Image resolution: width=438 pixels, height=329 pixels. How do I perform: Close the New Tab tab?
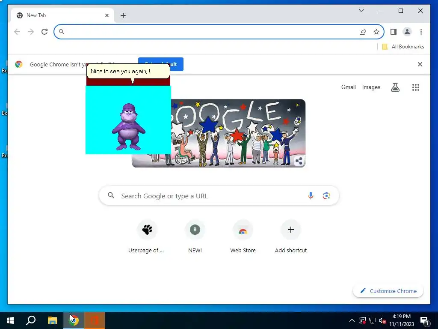tap(107, 15)
